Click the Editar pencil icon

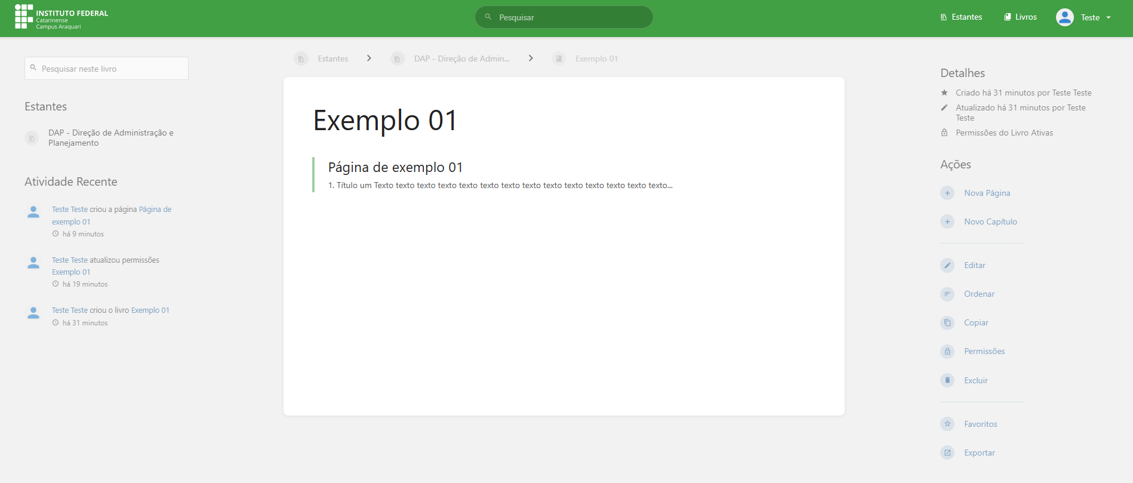coord(947,265)
